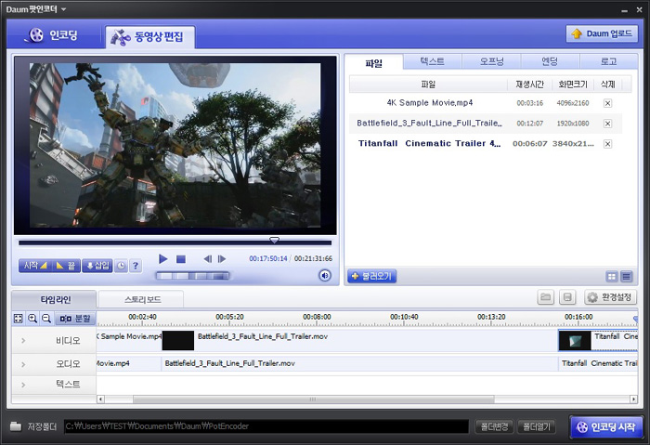The width and height of the screenshot is (650, 445).
Task: Switch to 인코딩 tab
Action: (x=53, y=35)
